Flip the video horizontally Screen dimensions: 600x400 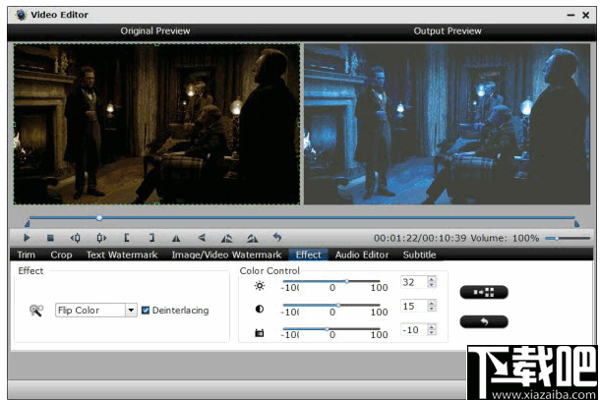(176, 238)
